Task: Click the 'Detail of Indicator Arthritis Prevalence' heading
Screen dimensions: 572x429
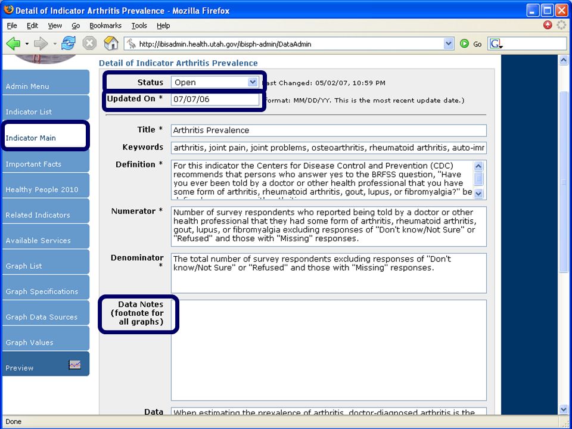Action: [x=178, y=63]
